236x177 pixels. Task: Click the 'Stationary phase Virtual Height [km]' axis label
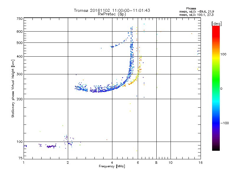pos(13,88)
